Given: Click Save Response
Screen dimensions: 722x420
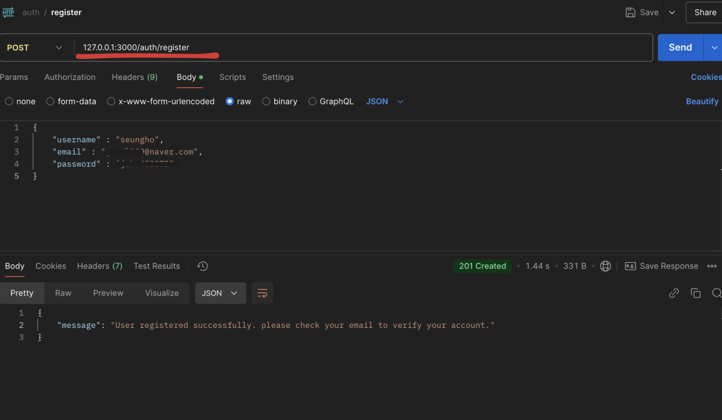Looking at the screenshot, I should [x=669, y=266].
